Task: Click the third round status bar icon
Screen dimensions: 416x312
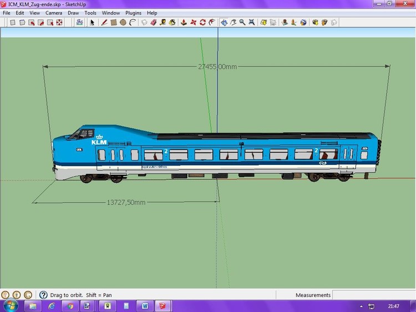Action: 28,295
